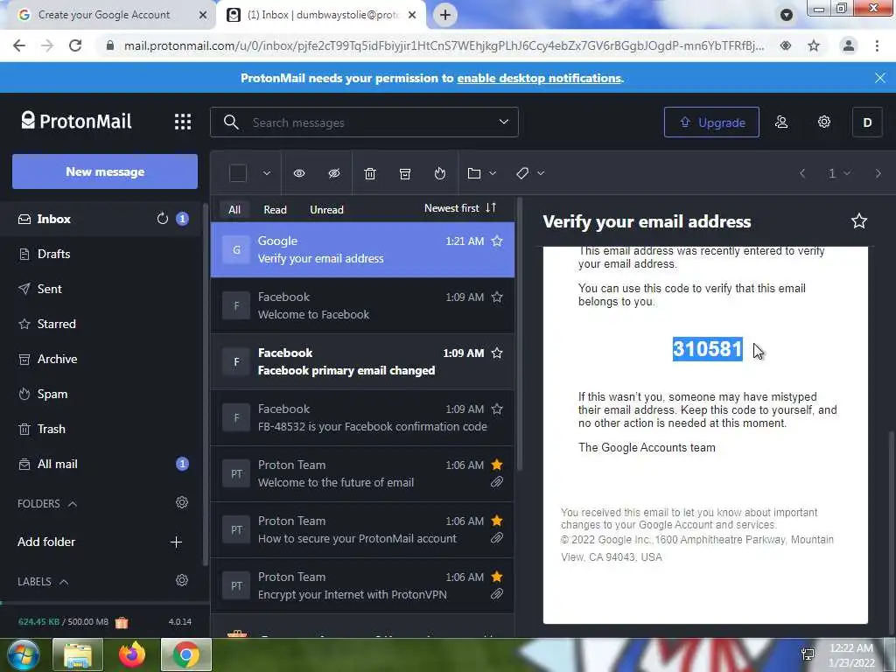The height and width of the screenshot is (672, 896).
Task: Add folder with plus icon
Action: (x=176, y=542)
